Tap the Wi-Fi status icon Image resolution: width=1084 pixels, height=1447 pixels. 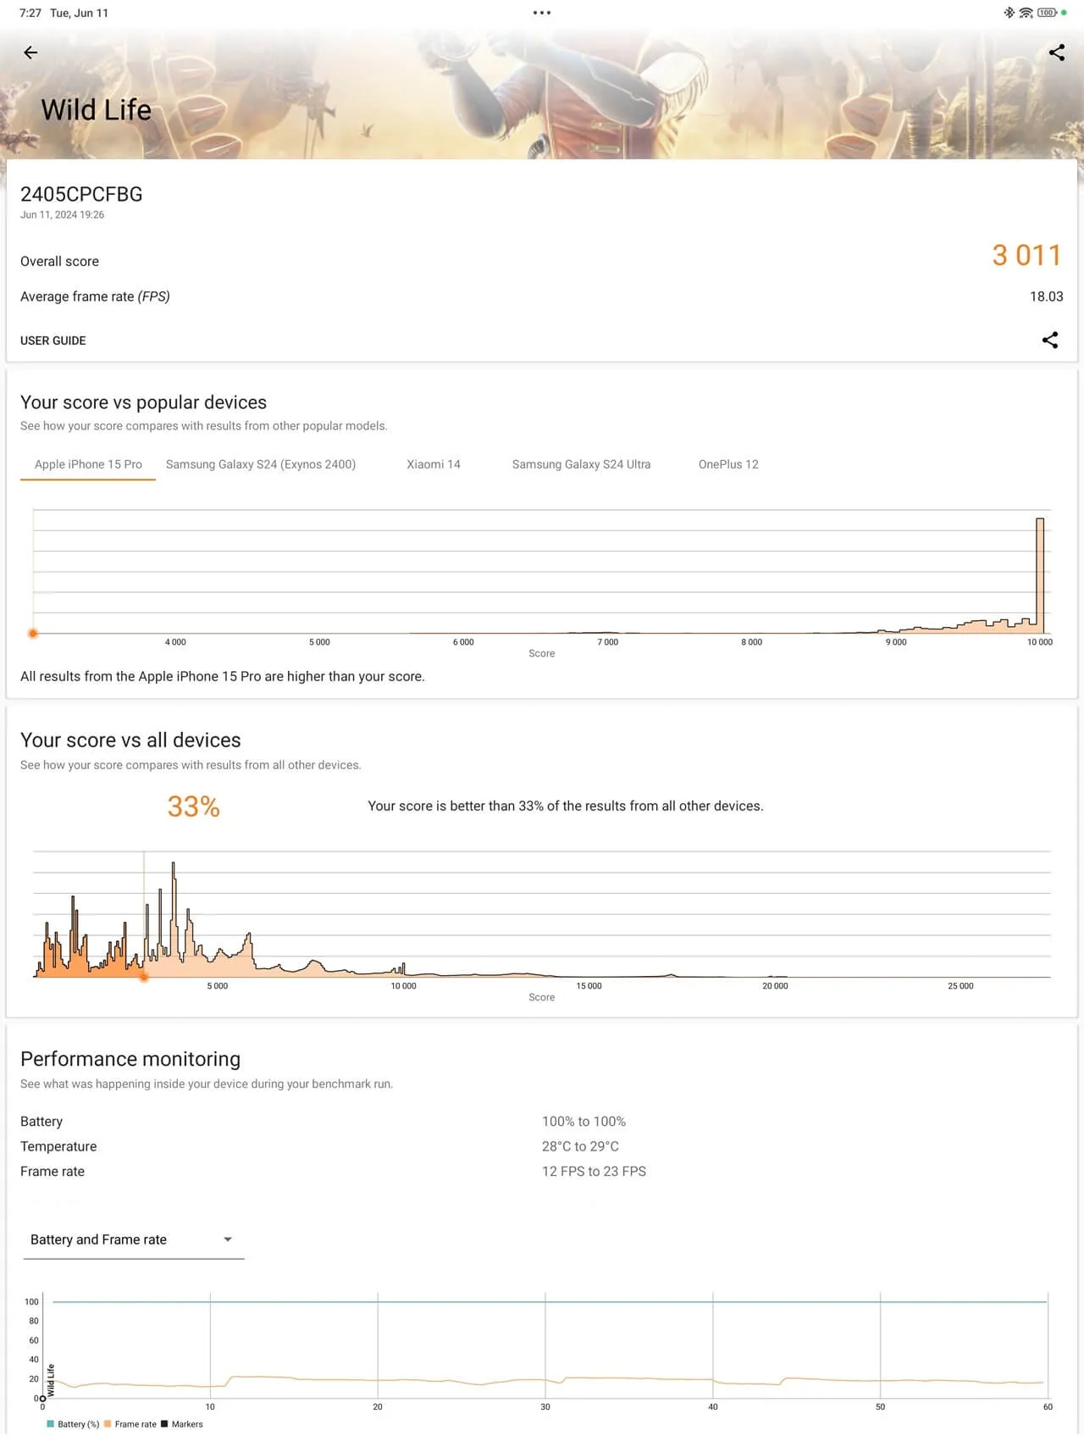[x=1026, y=13]
